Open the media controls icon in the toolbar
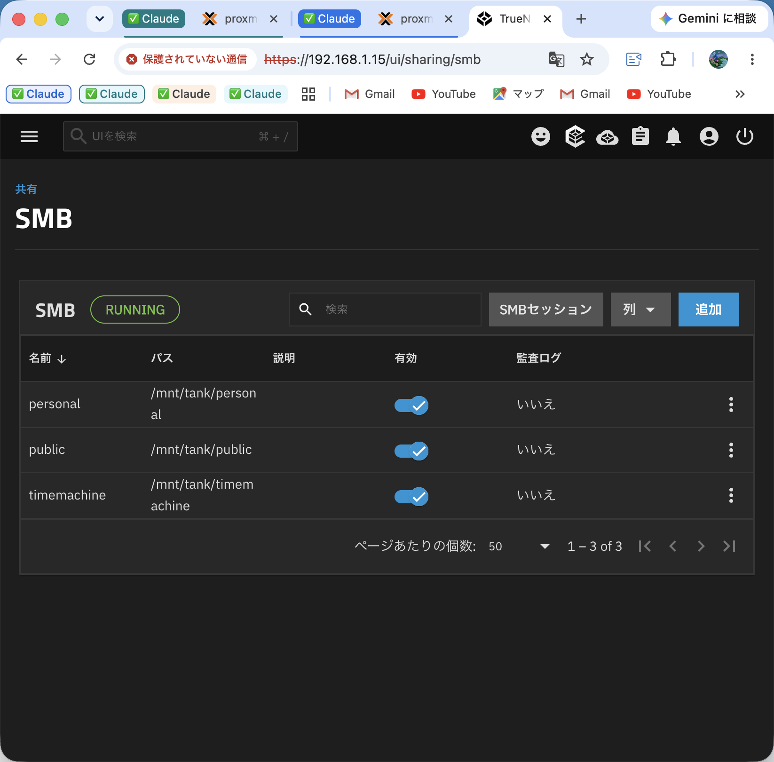The image size is (774, 762). [x=634, y=59]
